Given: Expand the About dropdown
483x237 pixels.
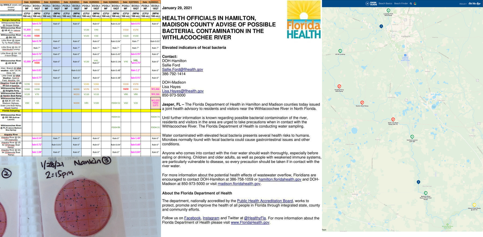Looking at the screenshot, I should (463, 4).
